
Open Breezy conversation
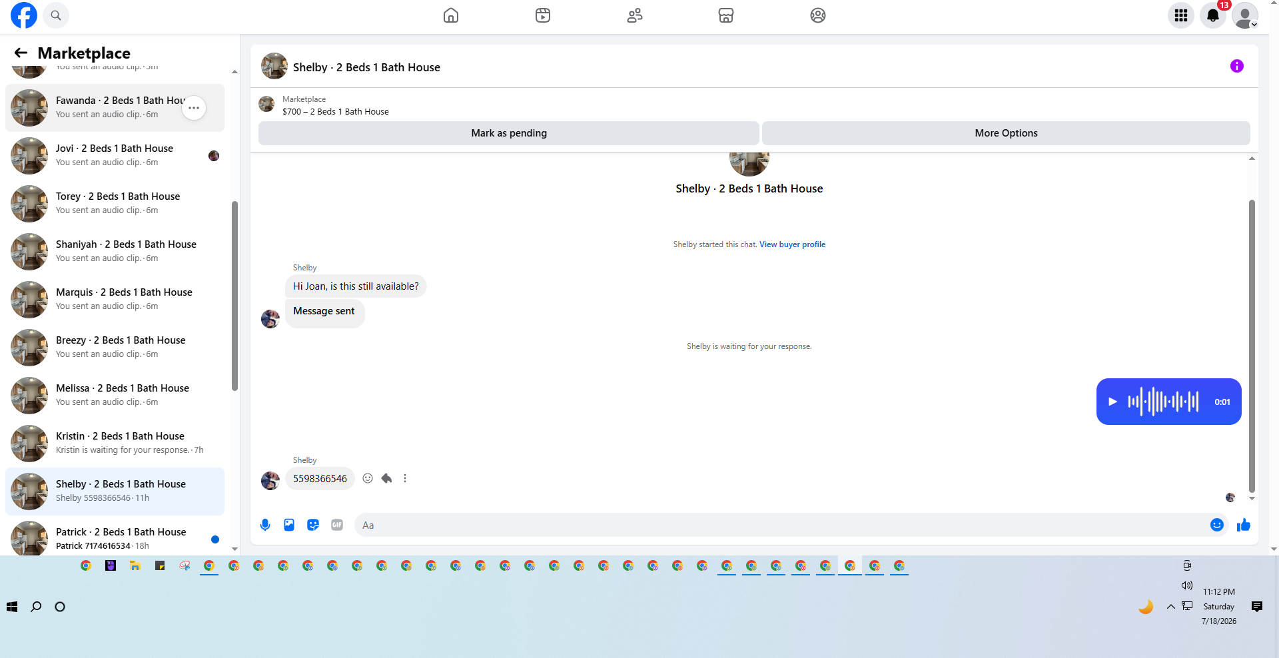coord(115,348)
